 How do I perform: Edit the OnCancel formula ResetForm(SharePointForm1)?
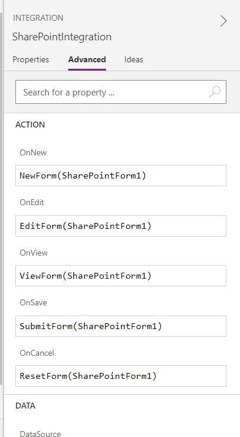point(121,376)
